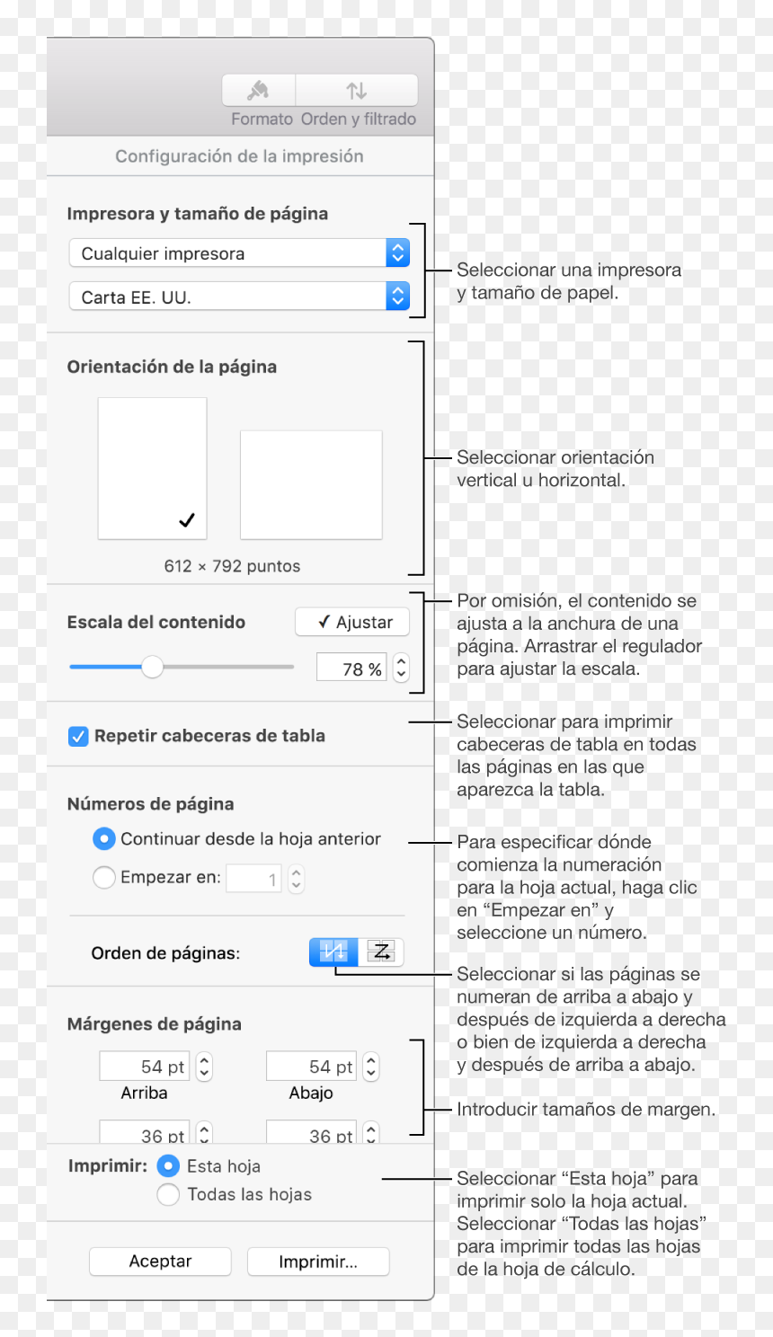The height and width of the screenshot is (1337, 773).
Task: Click the Aceptar button
Action: (x=160, y=1261)
